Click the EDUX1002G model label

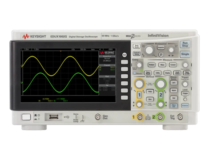click(59, 36)
